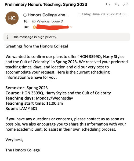Click the HC sender avatar

[x=12, y=18]
